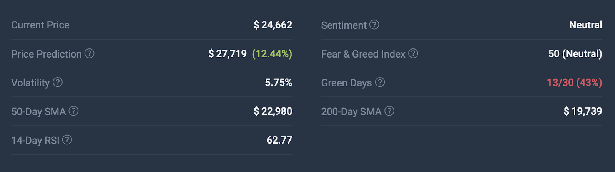Screen dimensions: 615x172
Task: Select the $ 19,739 200-day SMA value
Action: [583, 111]
